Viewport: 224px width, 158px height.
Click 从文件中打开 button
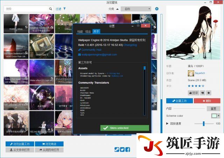(20, 150)
